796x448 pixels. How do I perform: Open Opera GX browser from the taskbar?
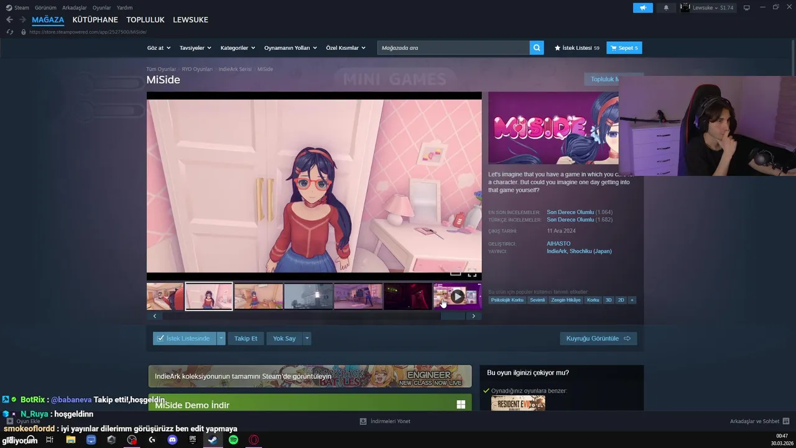click(254, 440)
